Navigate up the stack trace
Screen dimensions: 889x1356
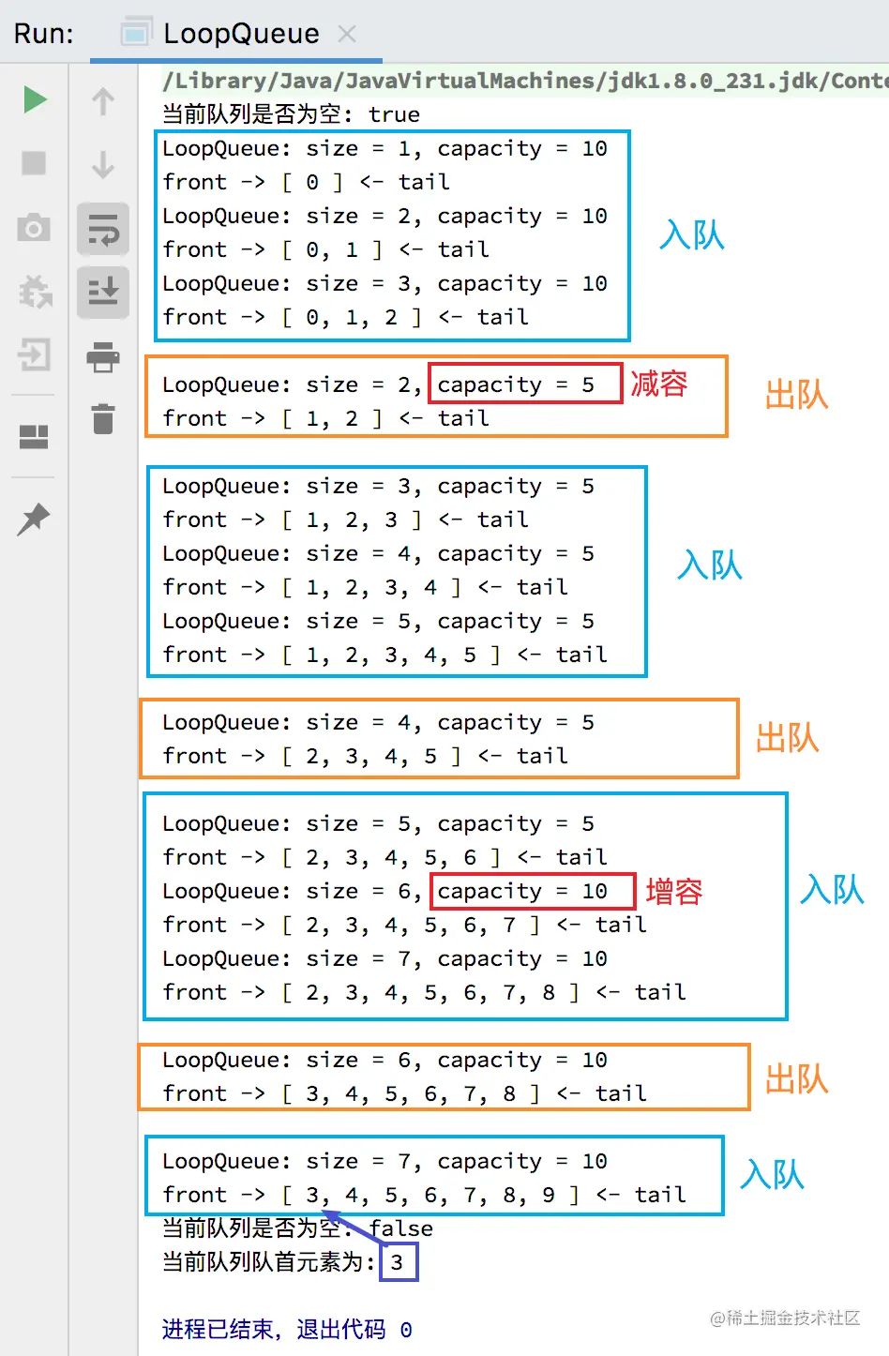point(103,98)
